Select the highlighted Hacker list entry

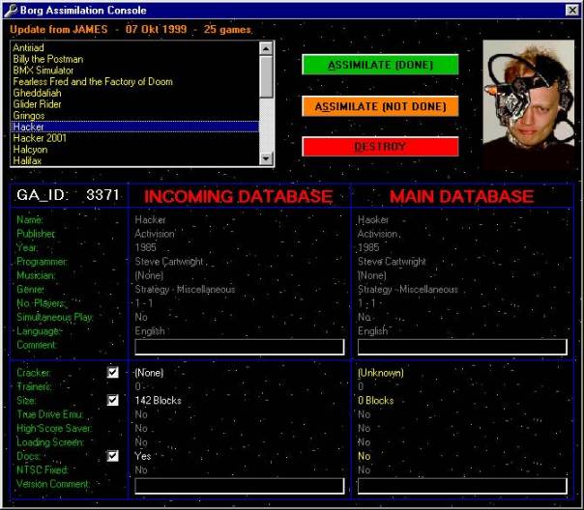tap(134, 127)
